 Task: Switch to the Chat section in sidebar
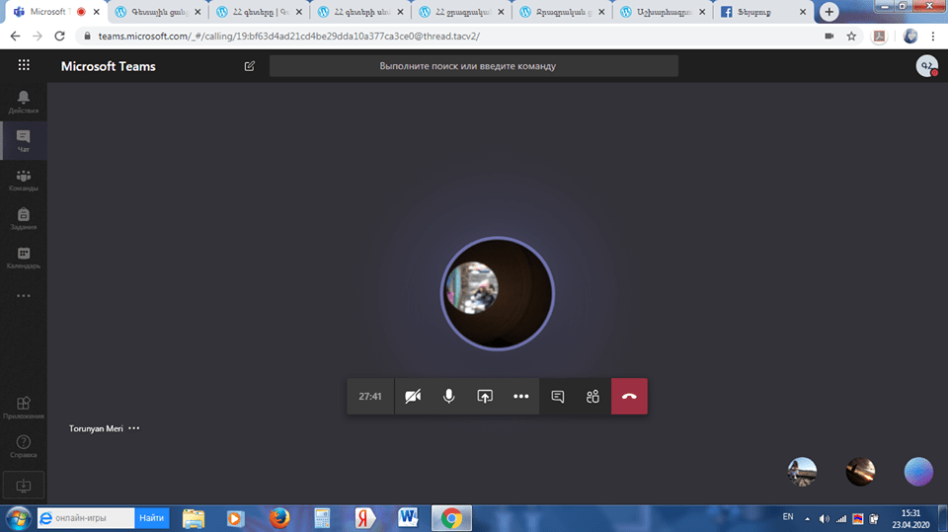coord(24,141)
